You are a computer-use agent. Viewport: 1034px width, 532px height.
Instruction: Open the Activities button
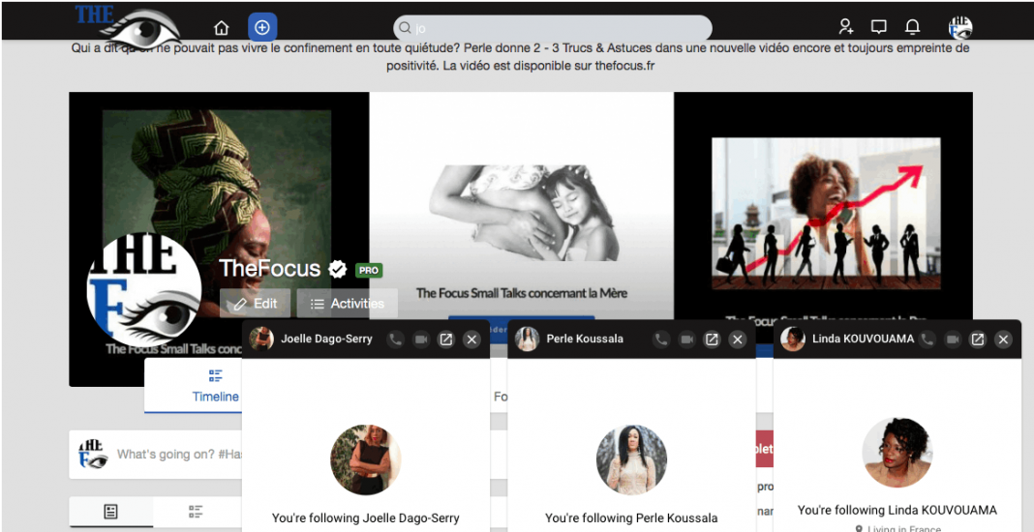[x=347, y=304]
